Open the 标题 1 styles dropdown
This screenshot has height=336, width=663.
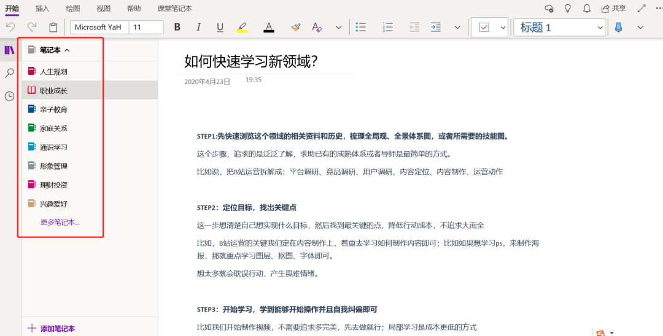(559, 28)
